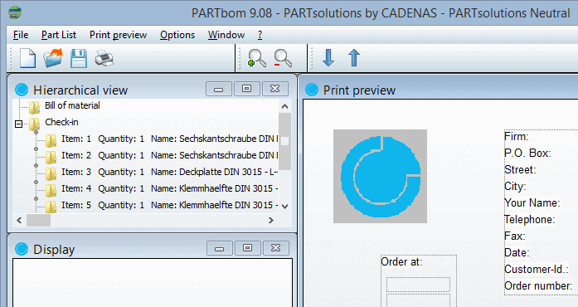
Task: Click the Print toolbar icon
Action: 104,58
